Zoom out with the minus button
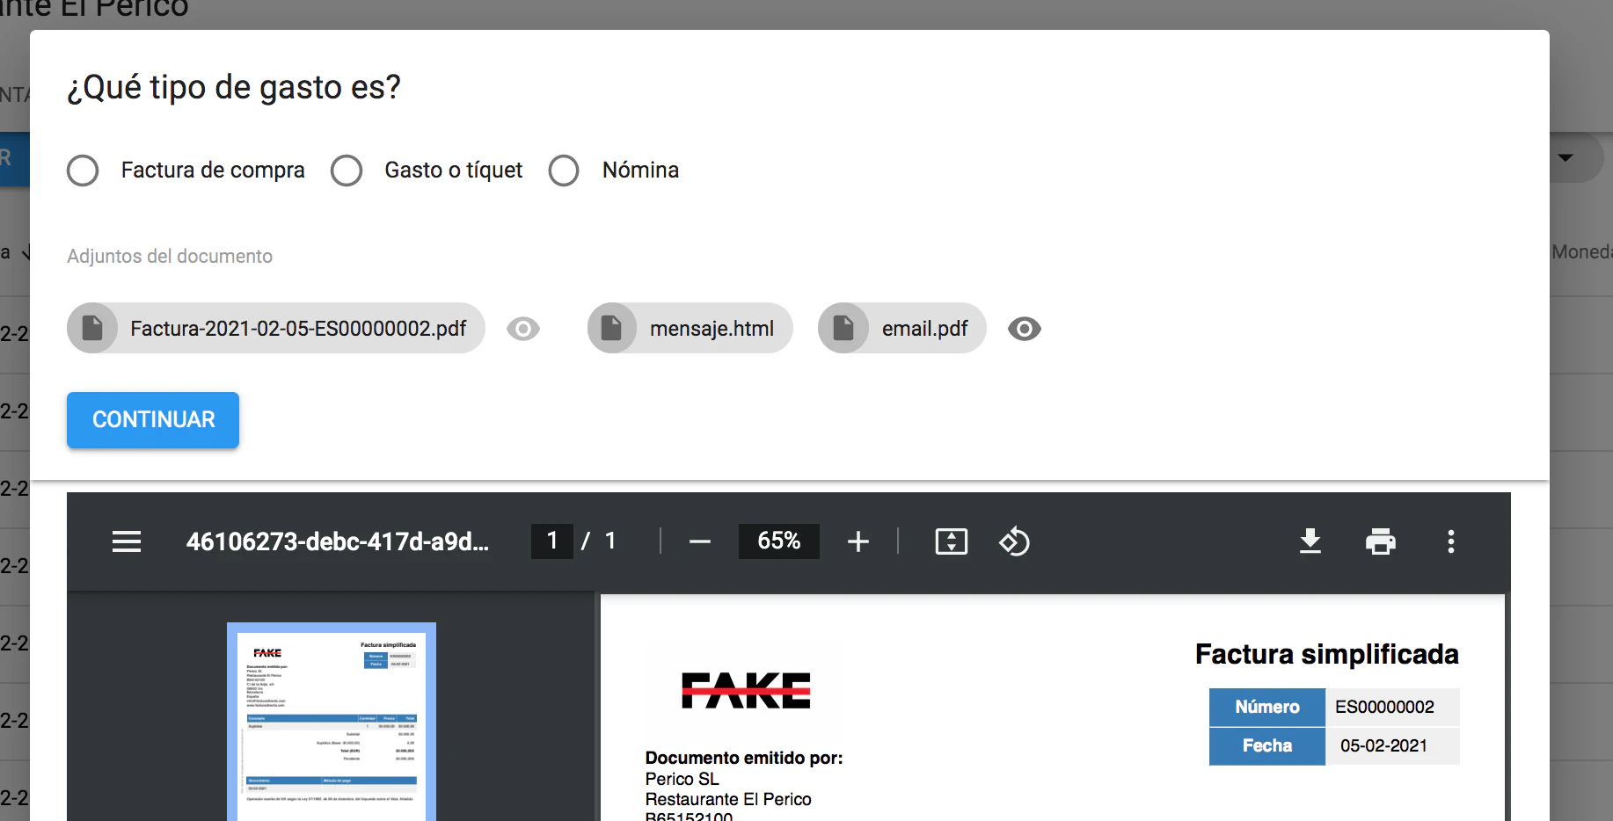 700,541
